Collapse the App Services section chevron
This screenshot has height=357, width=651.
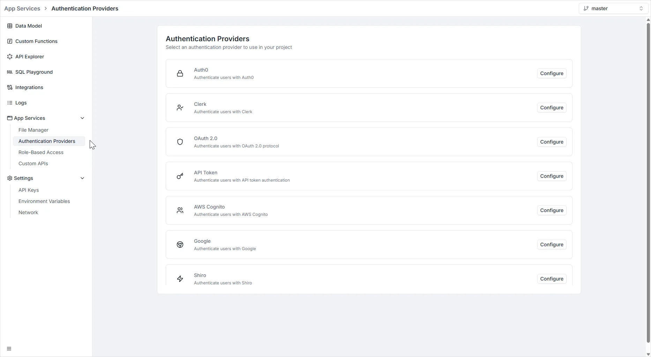(x=82, y=118)
